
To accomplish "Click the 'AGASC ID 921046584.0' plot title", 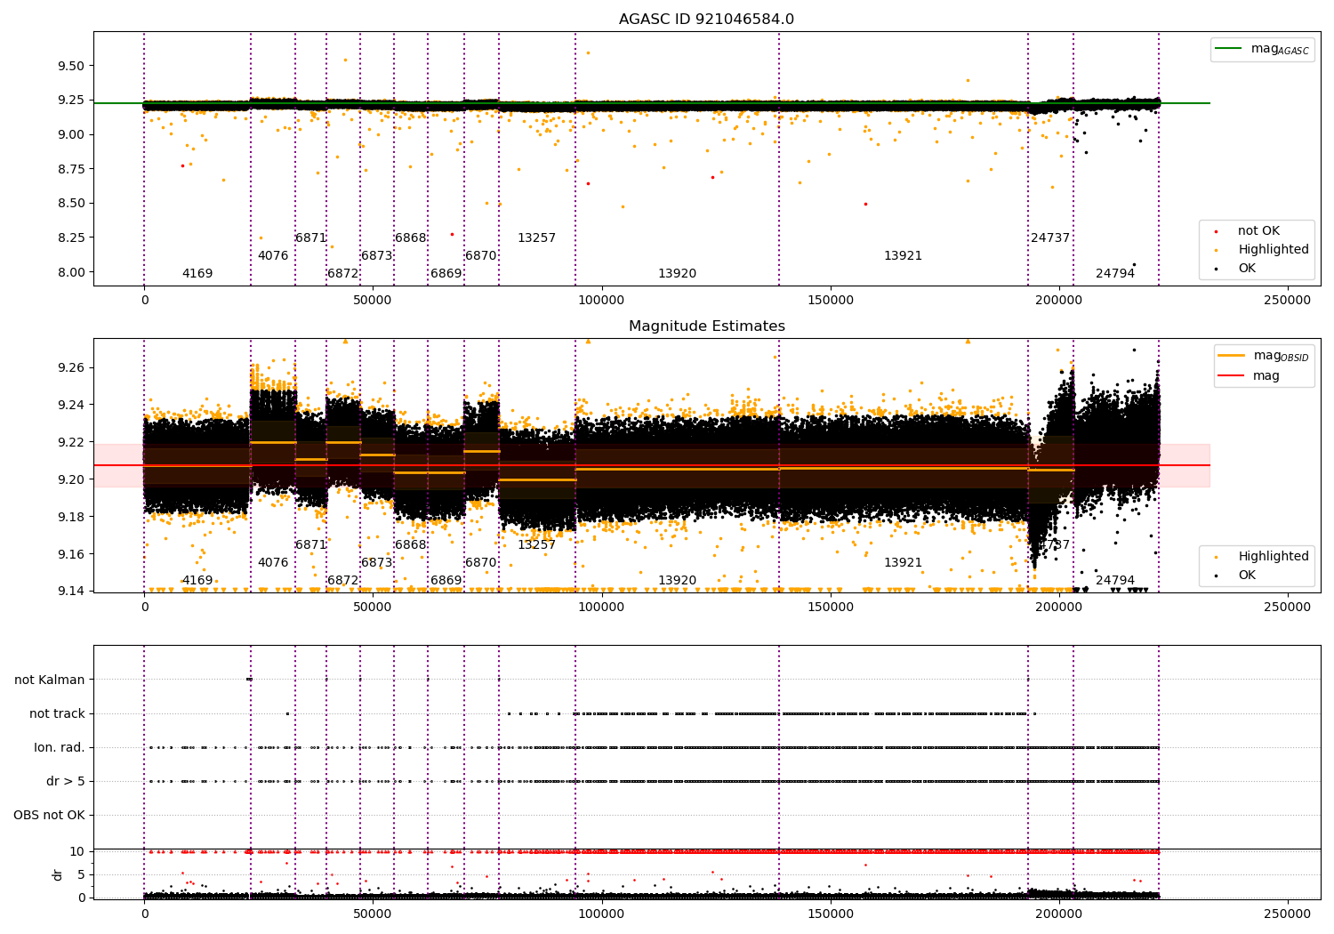I will (706, 20).
